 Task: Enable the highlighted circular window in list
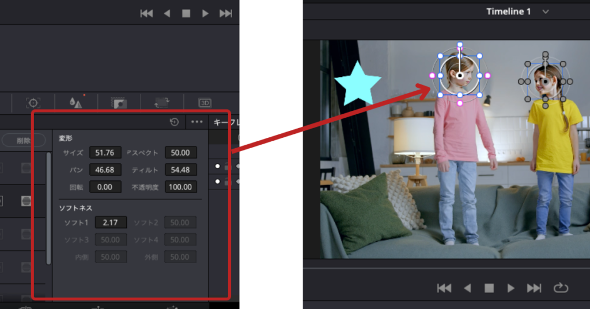26,201
